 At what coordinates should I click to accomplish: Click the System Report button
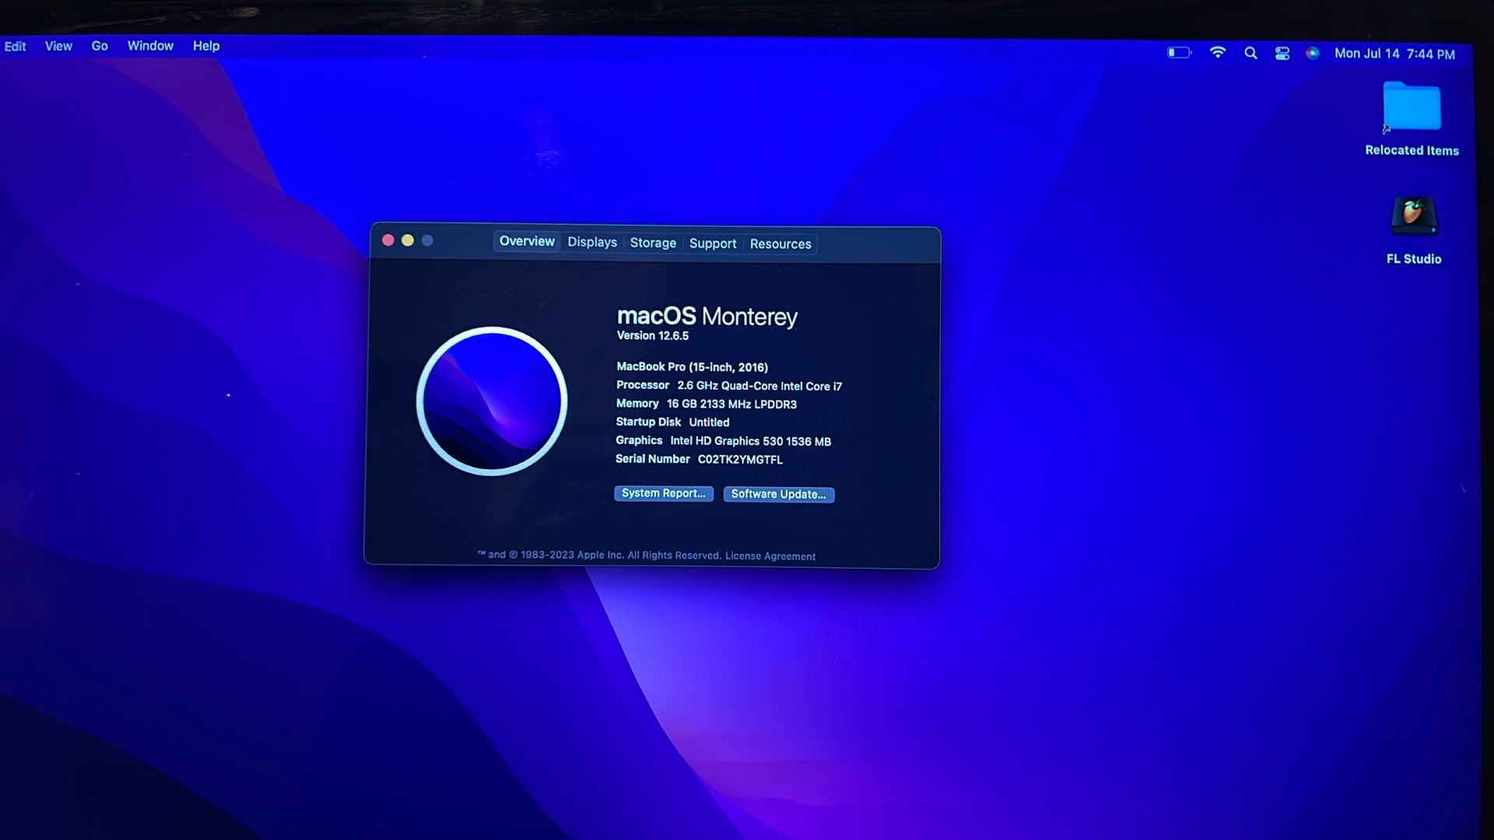coord(663,493)
